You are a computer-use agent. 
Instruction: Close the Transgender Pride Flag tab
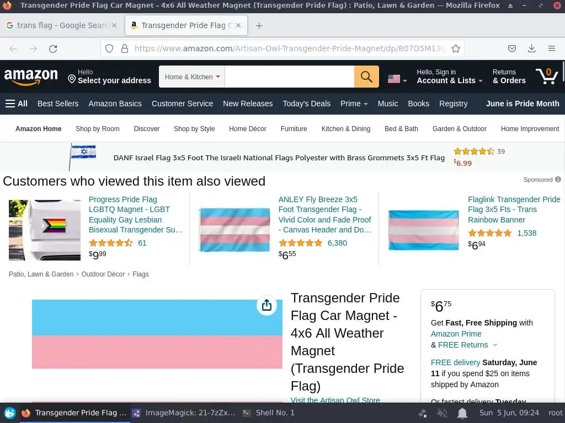tap(238, 25)
